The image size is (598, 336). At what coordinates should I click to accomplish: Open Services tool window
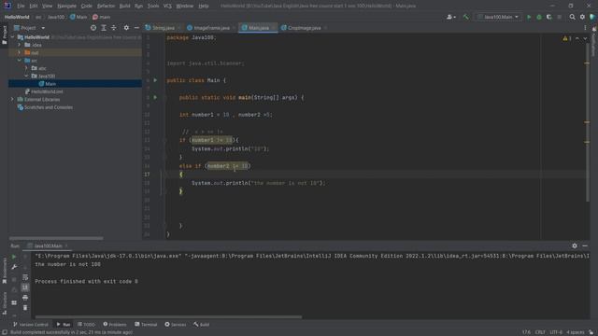point(176,325)
